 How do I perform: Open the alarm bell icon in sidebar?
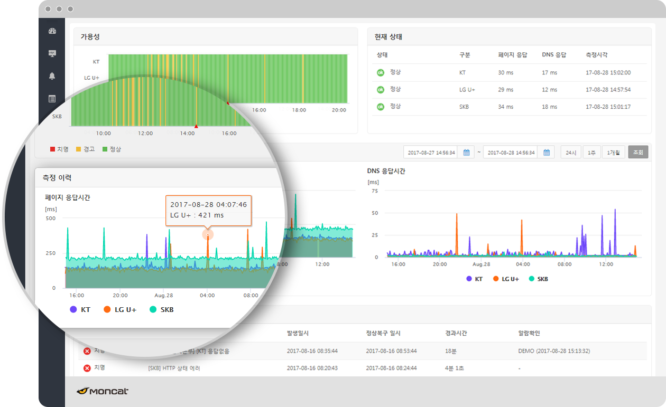point(52,76)
